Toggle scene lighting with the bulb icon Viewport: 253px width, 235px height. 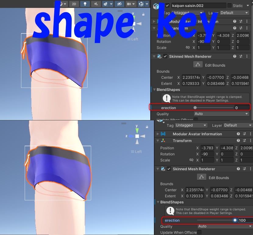pyautogui.click(x=85, y=4)
